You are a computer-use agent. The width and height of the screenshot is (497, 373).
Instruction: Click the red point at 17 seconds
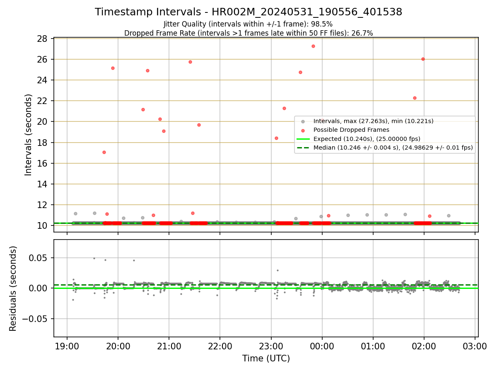(104, 152)
